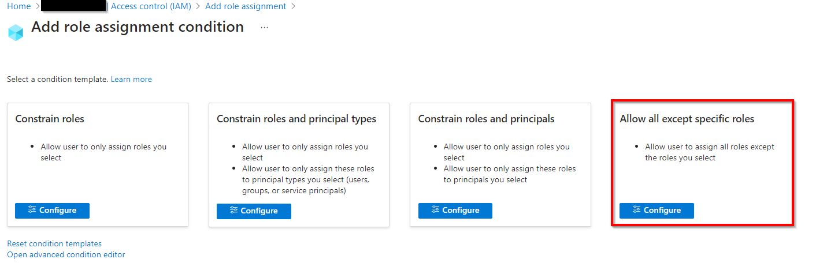Screen dimensions: 816x274
Task: Configure Allow all except specific roles template
Action: 656,211
